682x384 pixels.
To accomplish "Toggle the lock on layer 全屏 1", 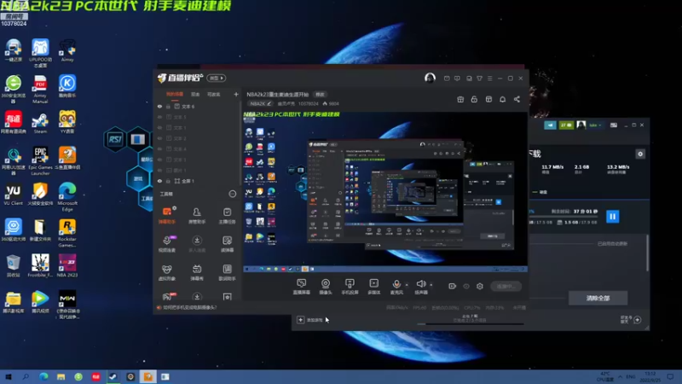I will (168, 181).
